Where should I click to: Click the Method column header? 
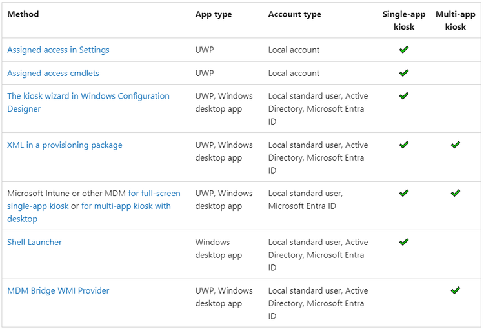tap(23, 14)
